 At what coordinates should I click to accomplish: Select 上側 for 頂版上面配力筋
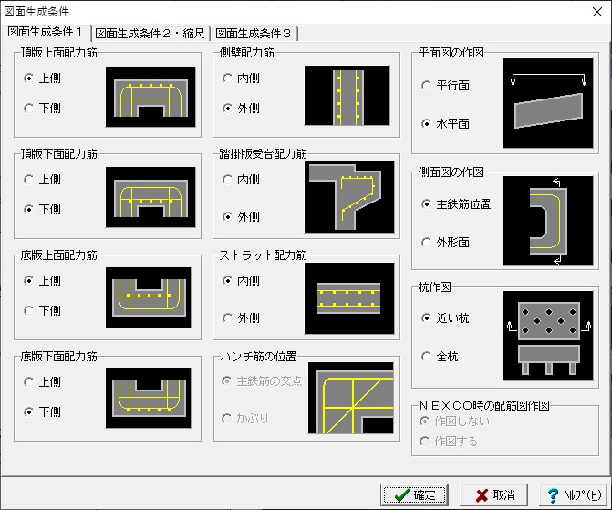coord(42,78)
